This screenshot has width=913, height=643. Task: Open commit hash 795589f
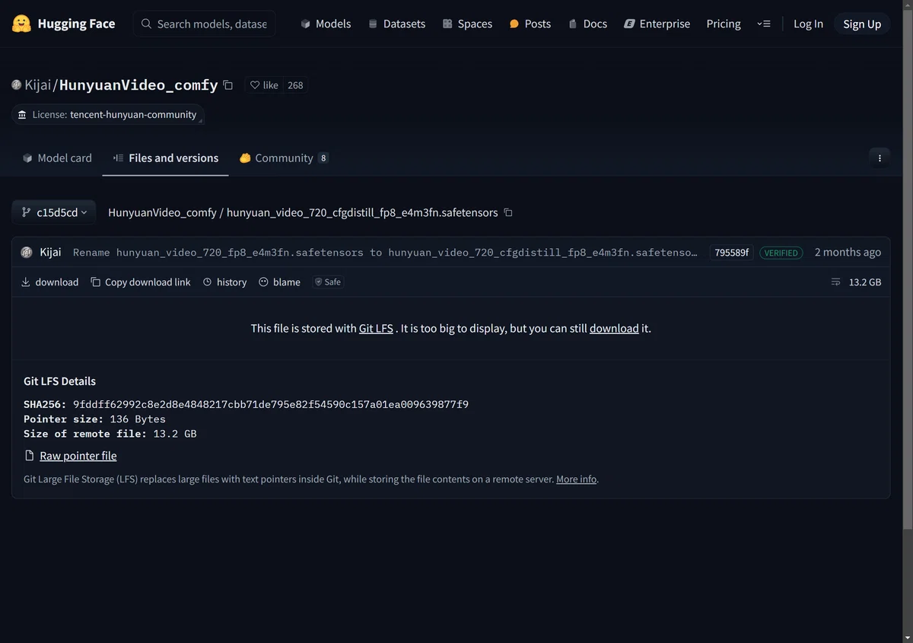click(x=732, y=253)
